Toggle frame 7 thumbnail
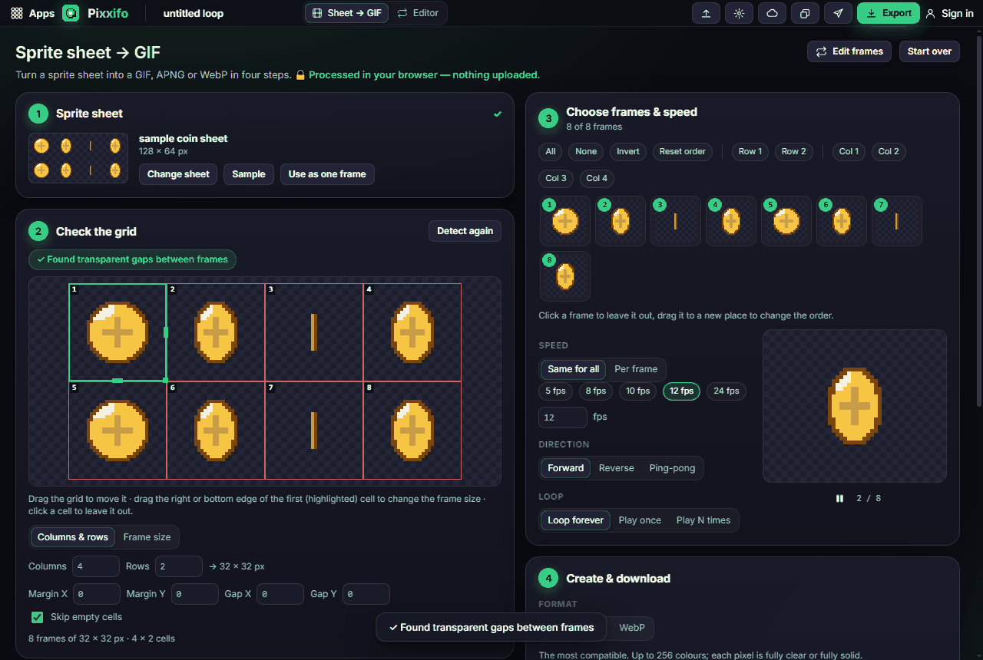The height and width of the screenshot is (660, 983). coord(897,221)
